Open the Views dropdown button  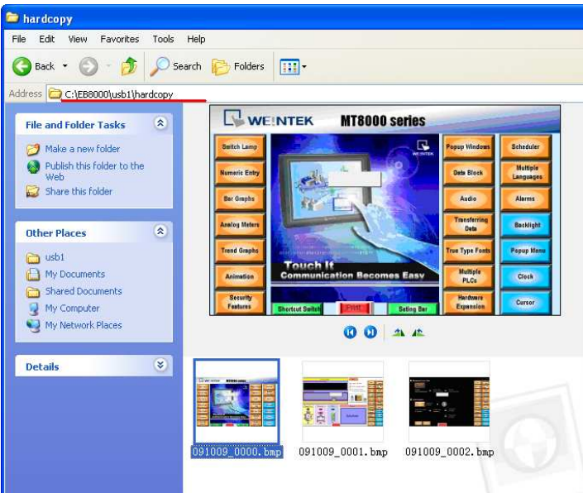pyautogui.click(x=293, y=67)
